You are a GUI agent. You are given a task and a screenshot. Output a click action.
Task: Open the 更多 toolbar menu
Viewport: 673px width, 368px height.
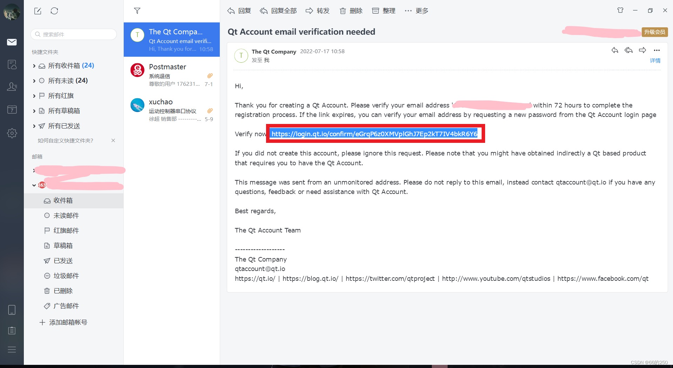click(x=416, y=11)
